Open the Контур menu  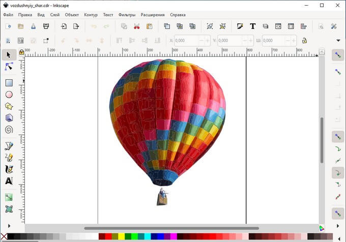pos(91,15)
